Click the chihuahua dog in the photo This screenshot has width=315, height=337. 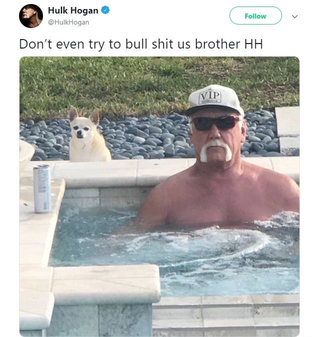[88, 135]
